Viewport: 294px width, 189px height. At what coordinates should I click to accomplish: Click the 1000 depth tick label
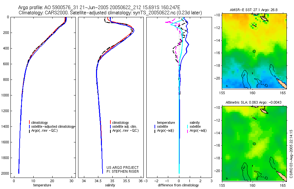point(5,95)
